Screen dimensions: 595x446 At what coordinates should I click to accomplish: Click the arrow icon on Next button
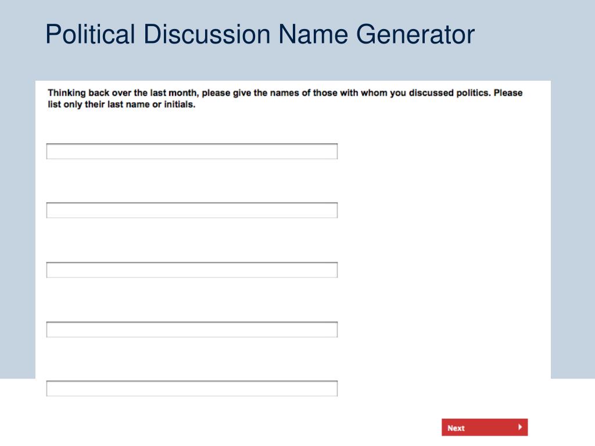click(x=520, y=427)
